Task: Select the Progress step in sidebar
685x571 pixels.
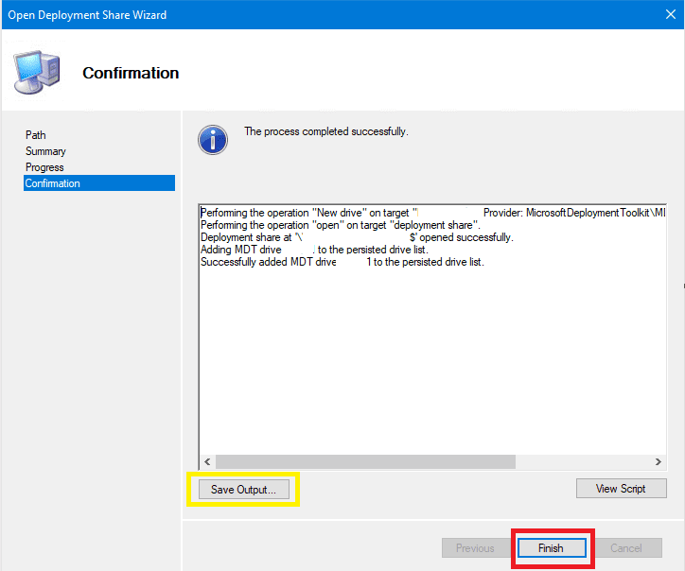Action: 44,167
